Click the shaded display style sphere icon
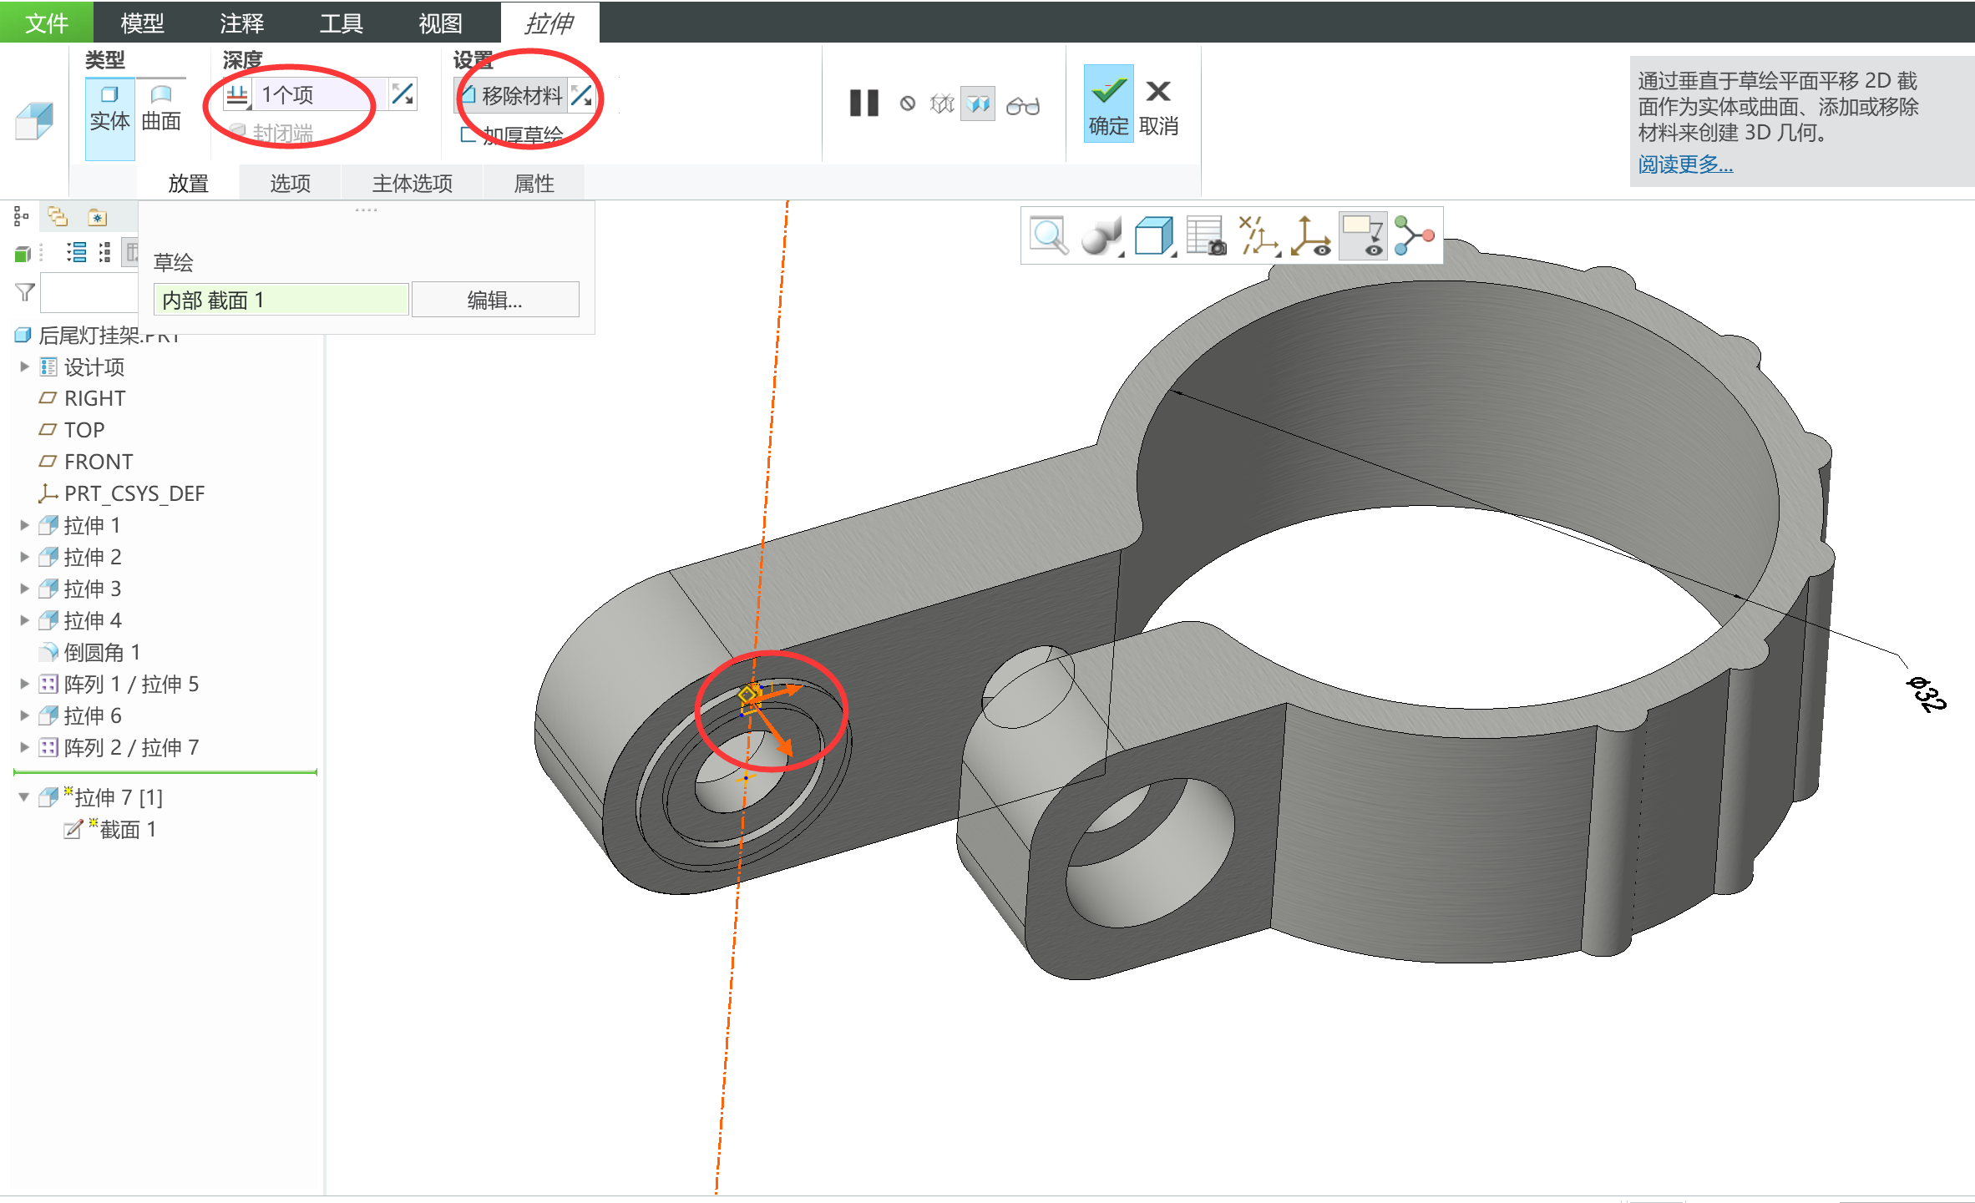This screenshot has width=1975, height=1203. coord(1101,236)
